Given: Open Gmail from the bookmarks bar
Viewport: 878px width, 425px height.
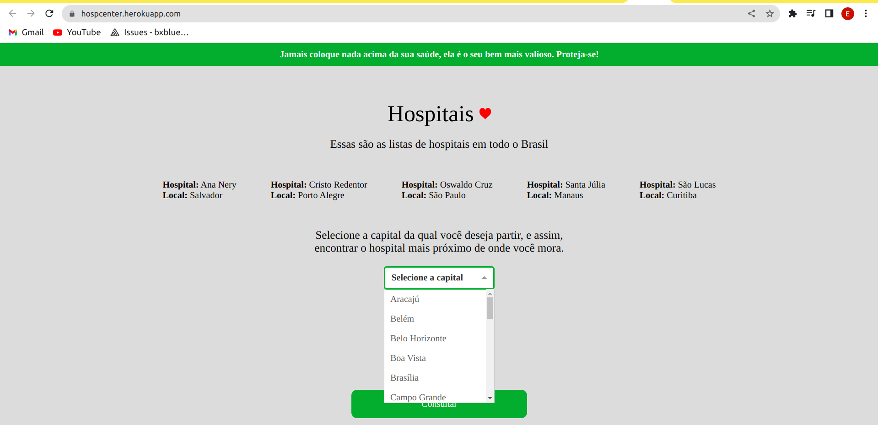Looking at the screenshot, I should click(x=26, y=32).
